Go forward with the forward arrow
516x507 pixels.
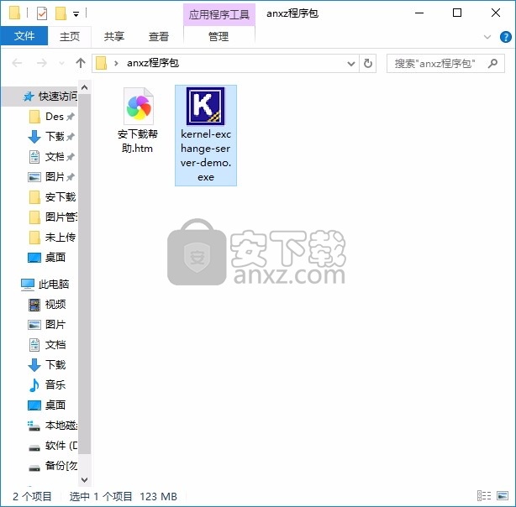point(42,63)
